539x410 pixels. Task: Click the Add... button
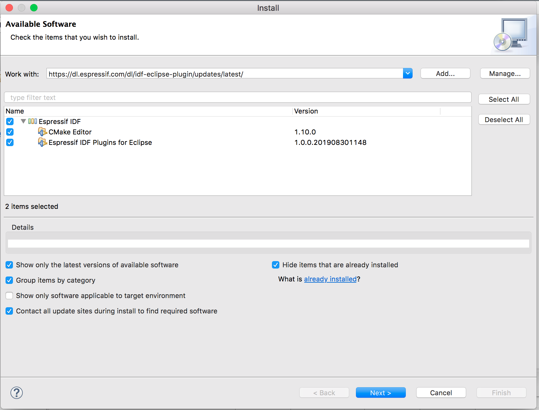click(445, 73)
